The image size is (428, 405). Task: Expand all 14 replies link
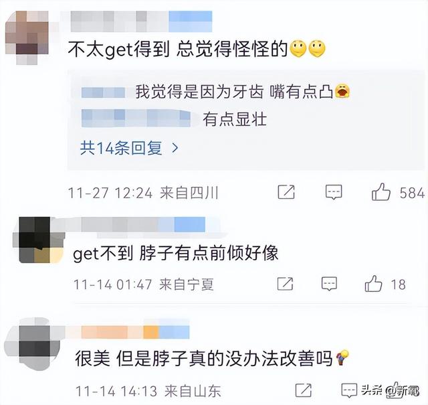click(121, 148)
